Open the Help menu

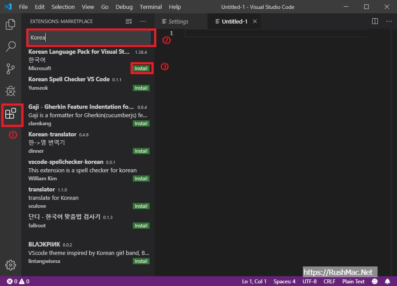pos(175,7)
